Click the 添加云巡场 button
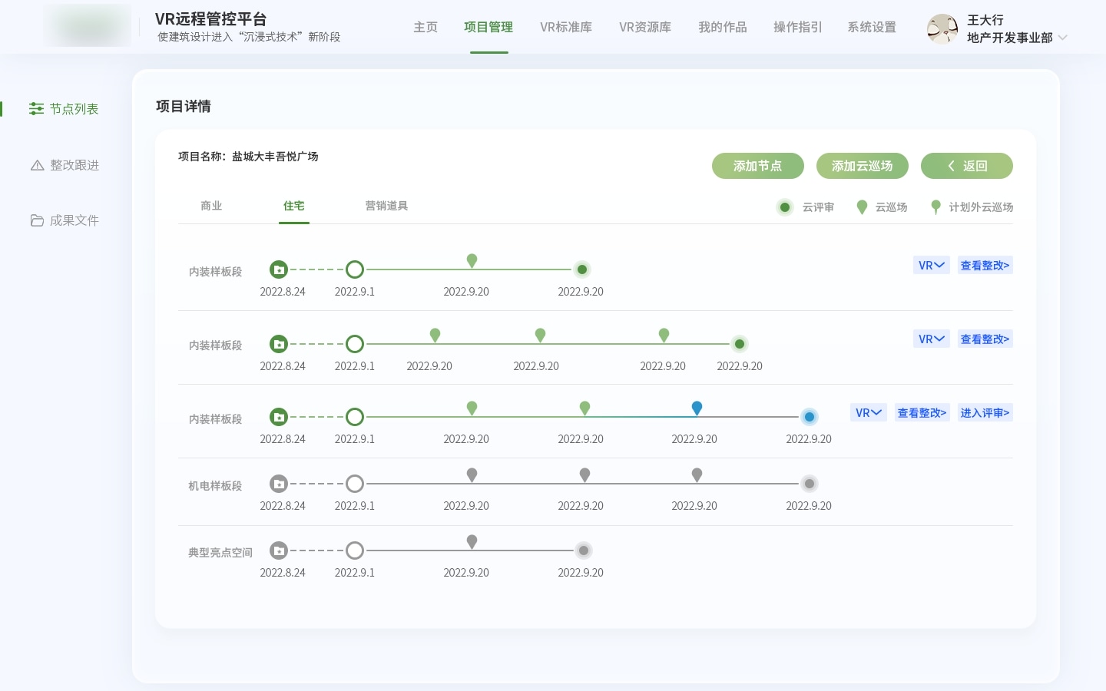1106x691 pixels. point(862,166)
